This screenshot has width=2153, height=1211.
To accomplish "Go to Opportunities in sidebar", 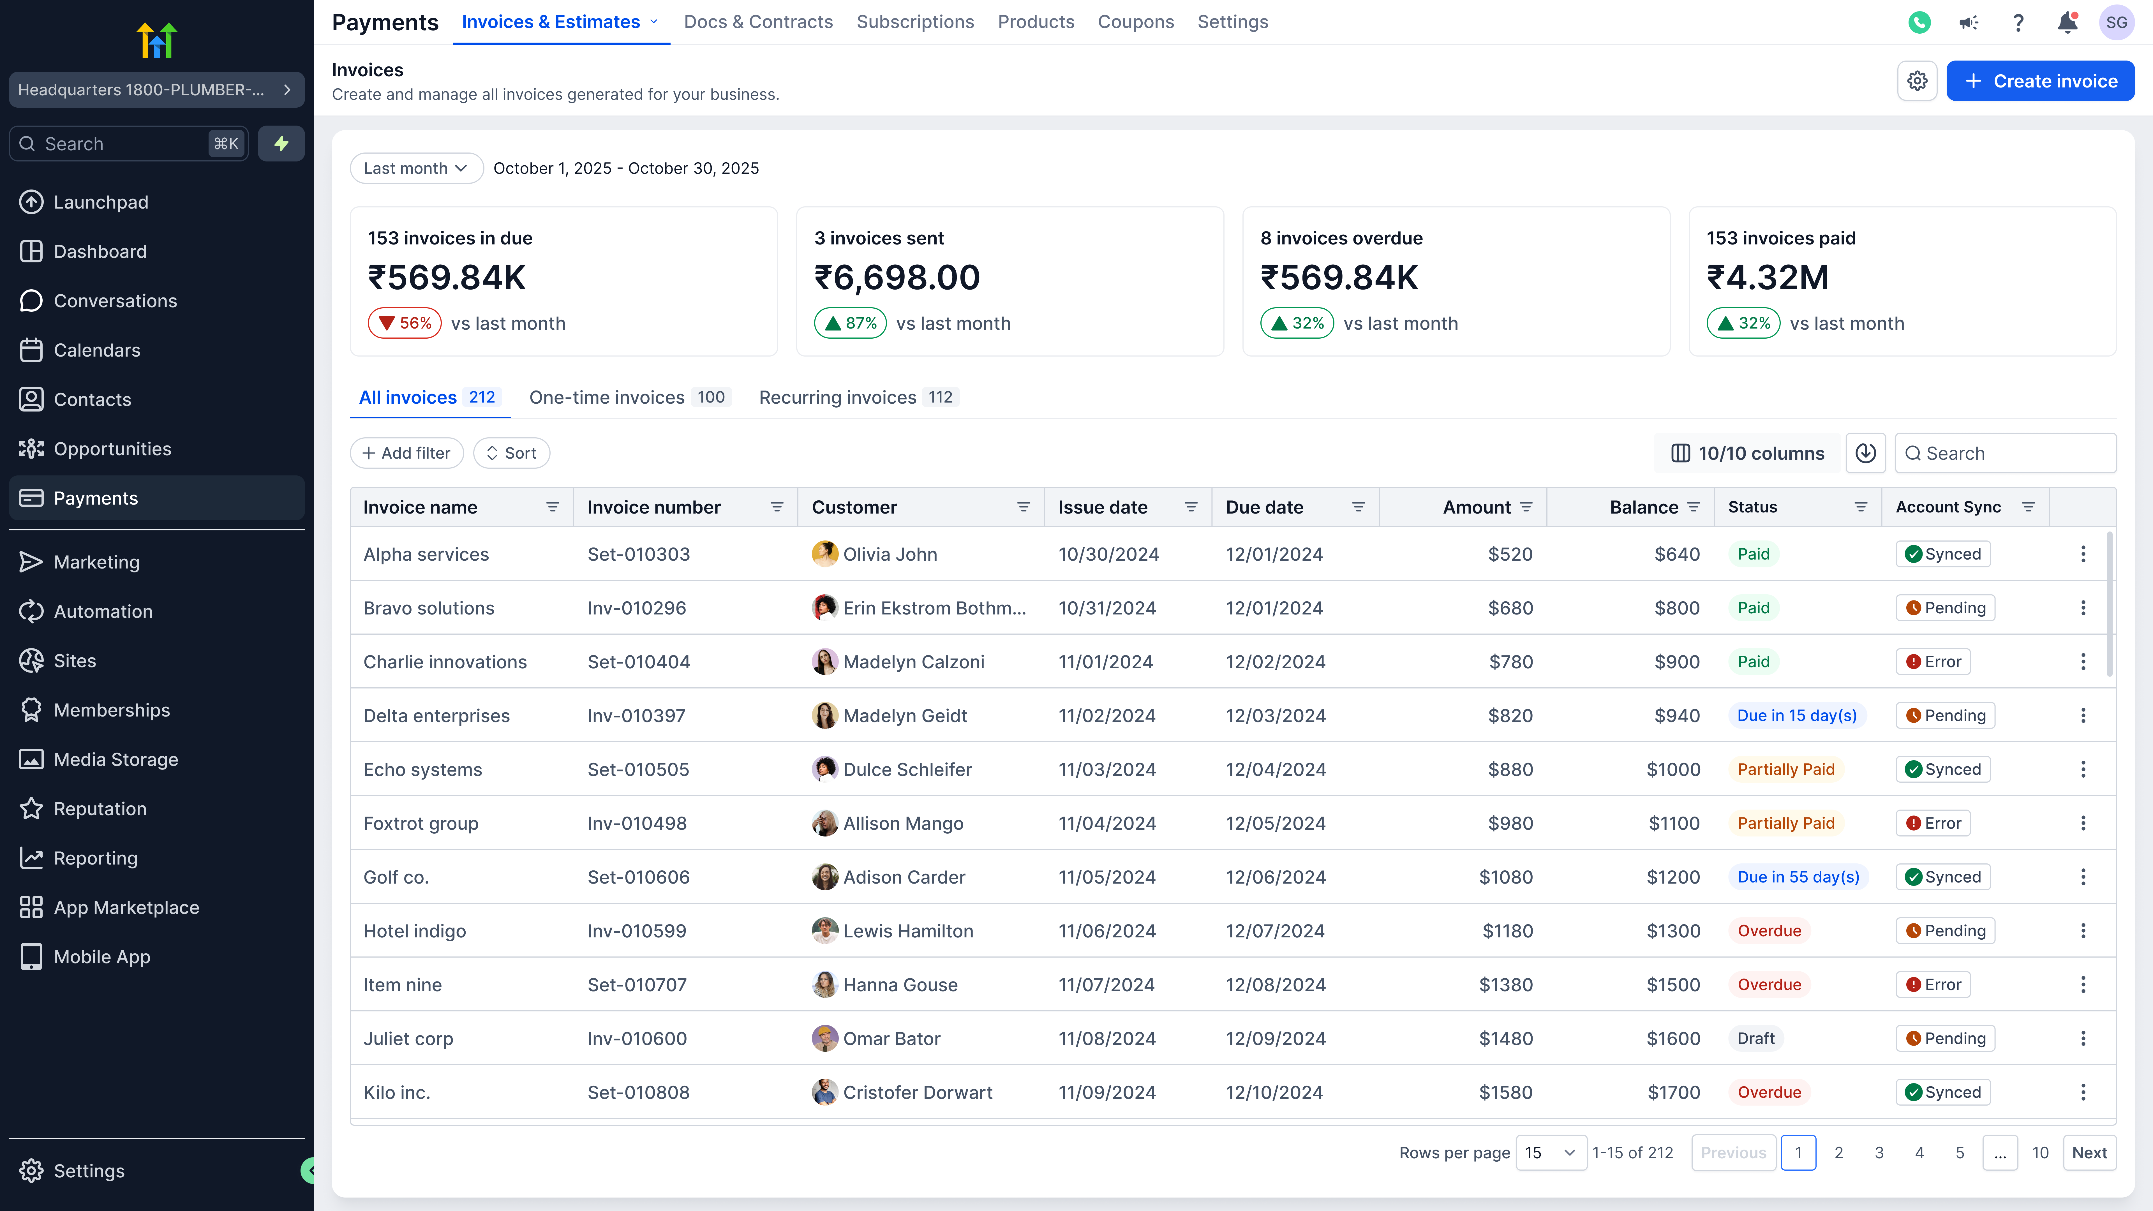I will (156, 449).
